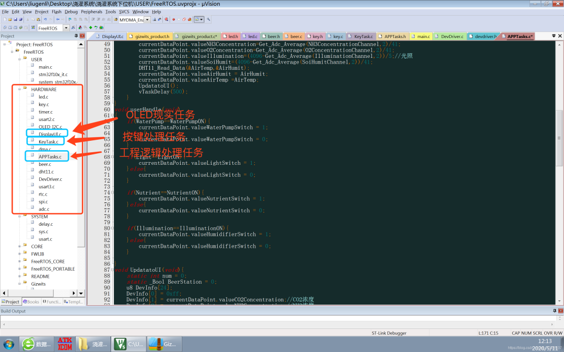This screenshot has height=352, width=564.
Task: Switch to the Books panel at bottom left
Action: click(31, 301)
